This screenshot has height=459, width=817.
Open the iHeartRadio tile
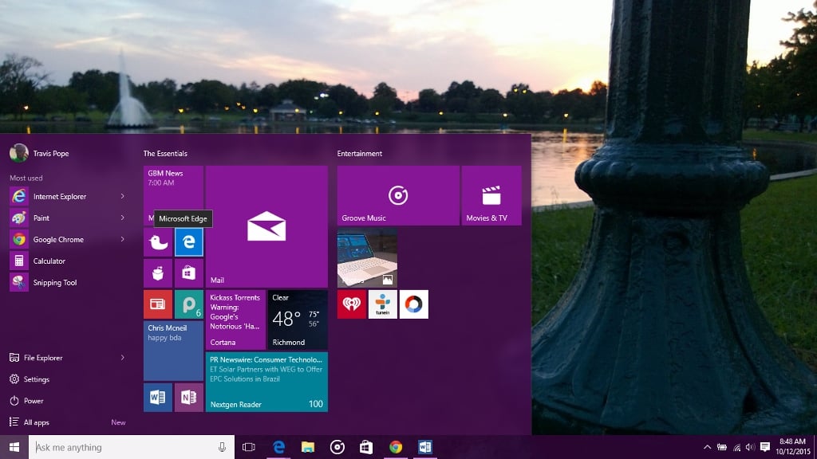click(x=350, y=304)
